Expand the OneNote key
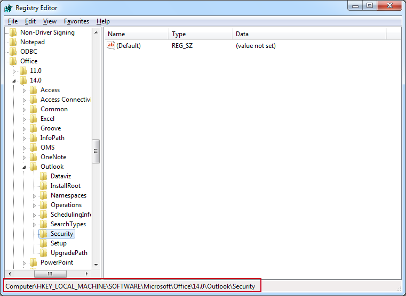This screenshot has height=296, width=406. coord(25,157)
